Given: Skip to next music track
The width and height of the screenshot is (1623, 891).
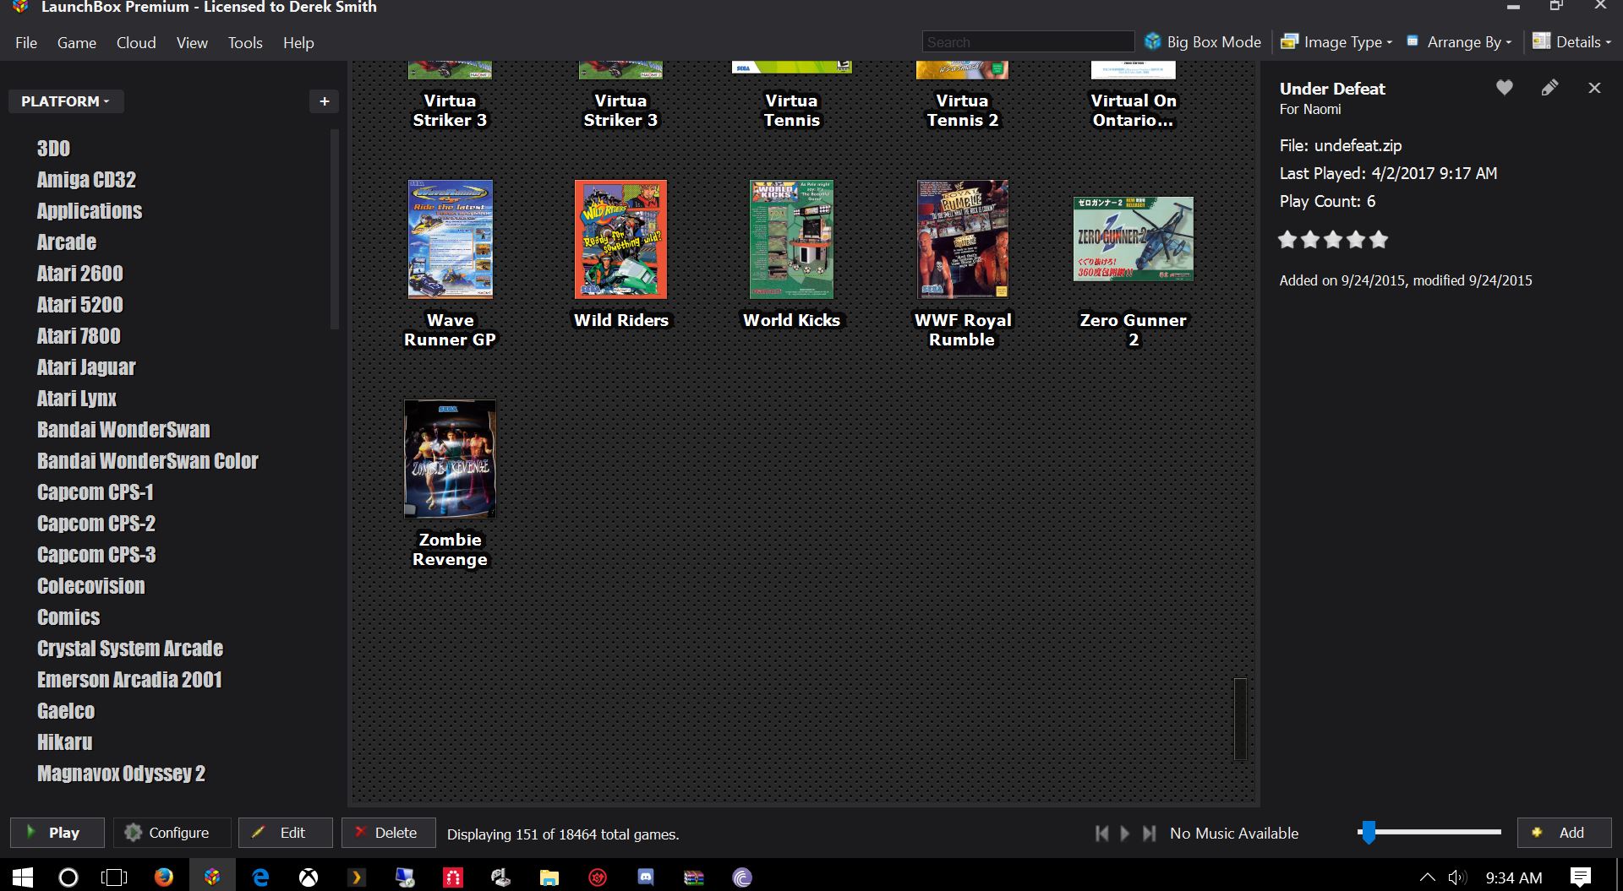Looking at the screenshot, I should coord(1149,834).
